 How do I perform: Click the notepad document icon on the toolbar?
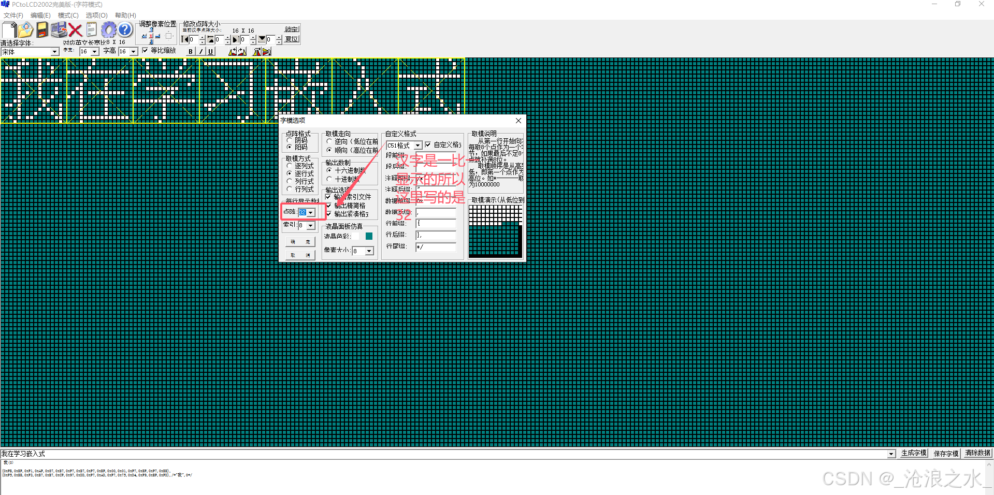[91, 30]
